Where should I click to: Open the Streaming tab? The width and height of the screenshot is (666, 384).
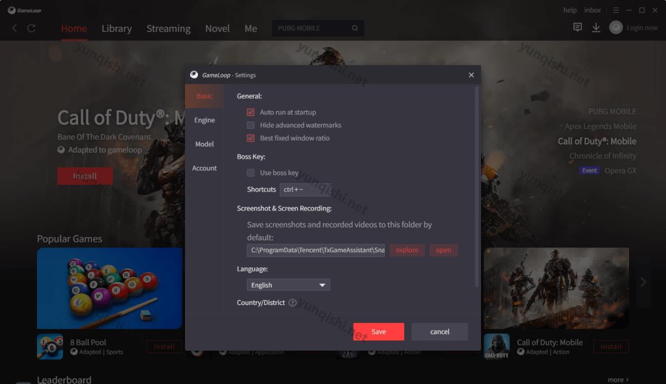pyautogui.click(x=169, y=28)
